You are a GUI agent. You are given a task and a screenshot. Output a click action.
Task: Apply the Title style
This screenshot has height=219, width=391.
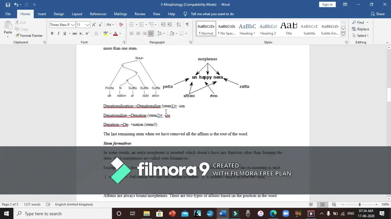[x=289, y=29]
